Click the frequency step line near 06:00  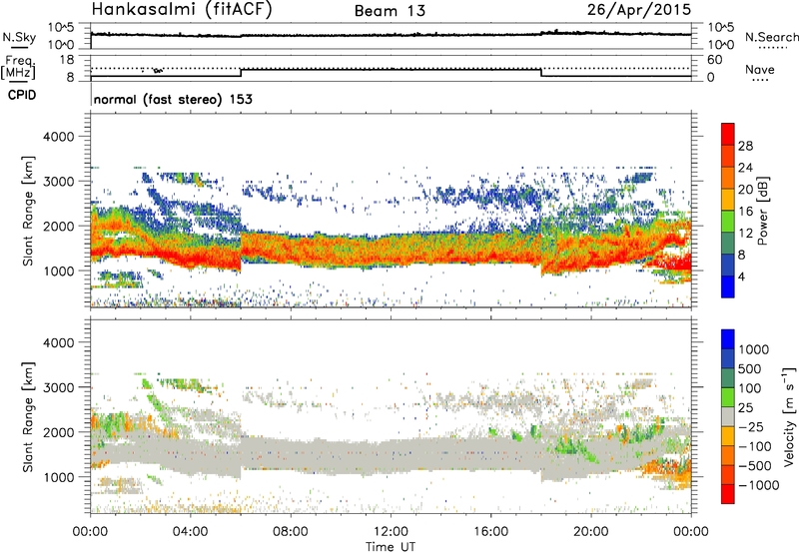pos(241,72)
